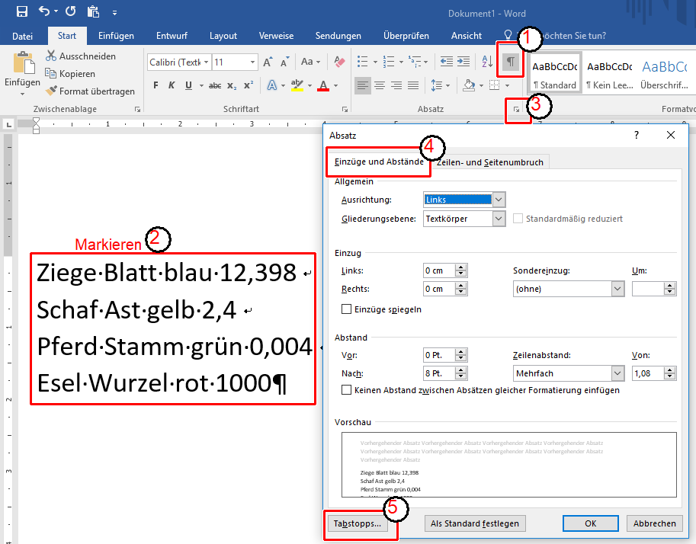696x544 pixels.
Task: Toggle italic (K) formatting
Action: [x=172, y=85]
